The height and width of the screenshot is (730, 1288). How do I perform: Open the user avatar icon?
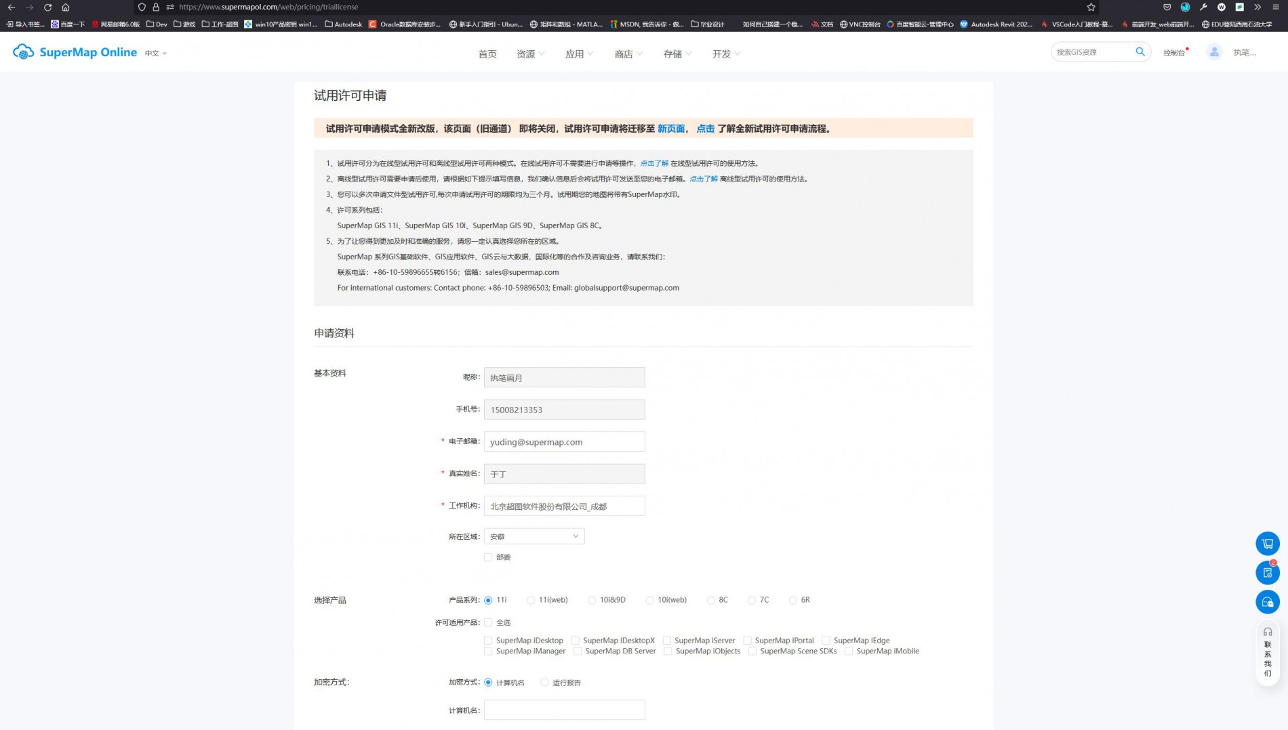tap(1214, 52)
